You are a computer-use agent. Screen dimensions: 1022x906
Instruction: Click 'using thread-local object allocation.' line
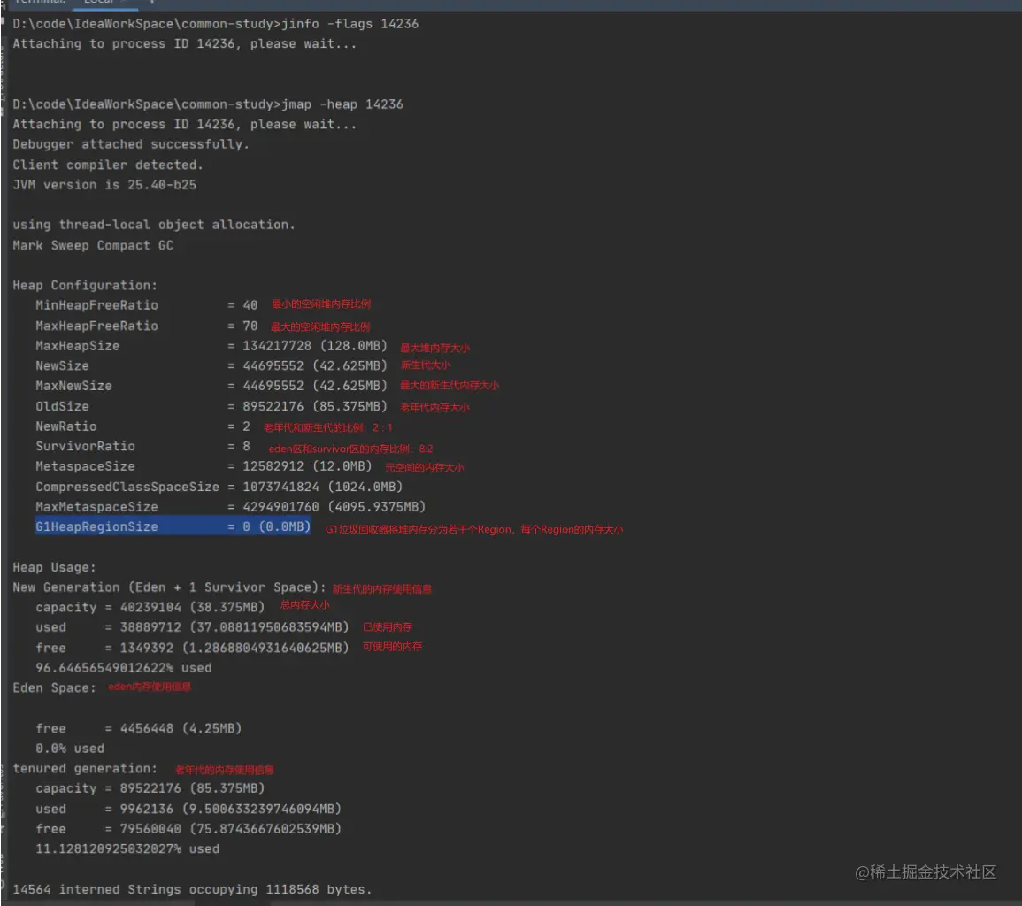[154, 225]
